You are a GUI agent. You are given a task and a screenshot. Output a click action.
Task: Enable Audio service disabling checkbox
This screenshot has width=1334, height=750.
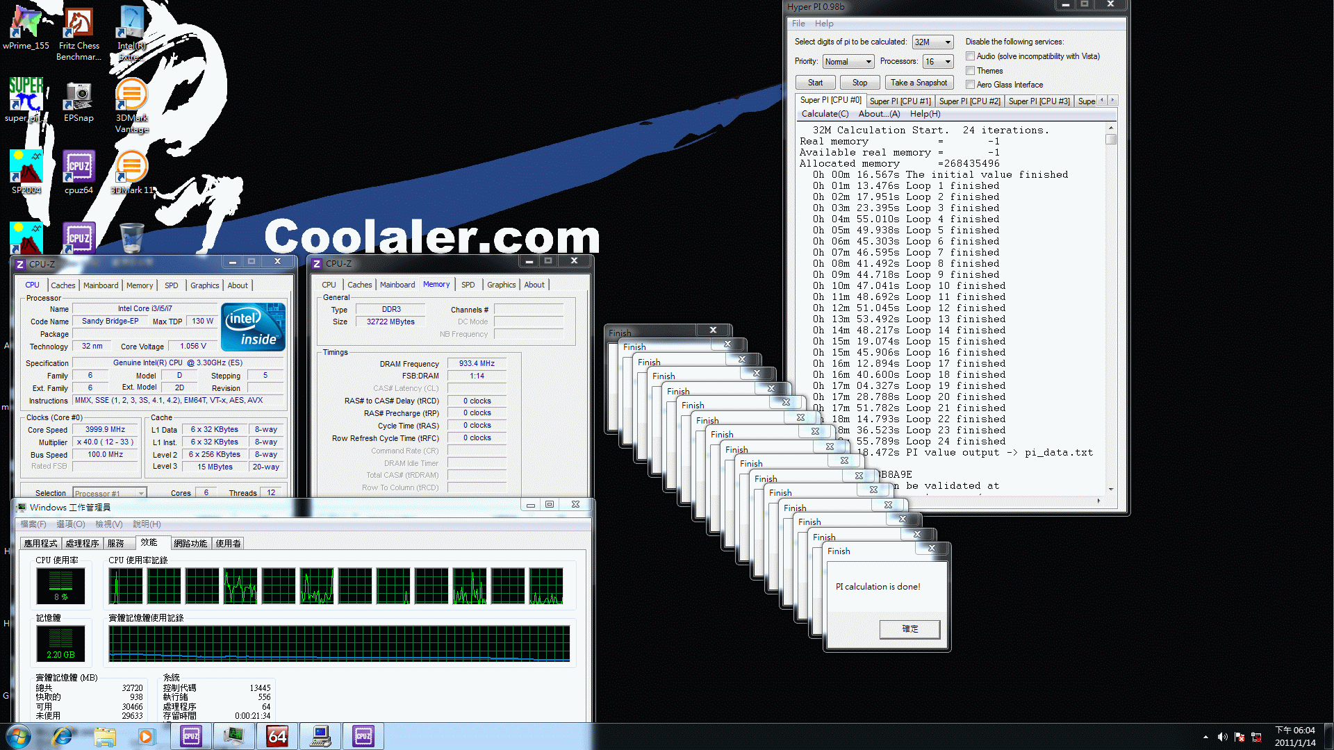pos(970,56)
